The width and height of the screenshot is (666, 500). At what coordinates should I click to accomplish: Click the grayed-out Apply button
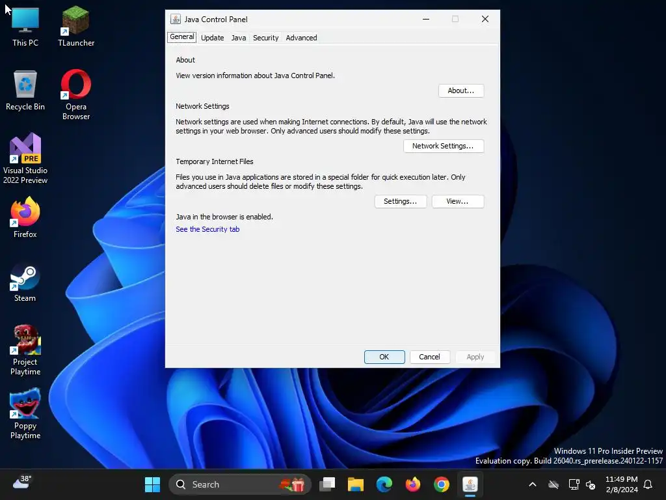475,357
